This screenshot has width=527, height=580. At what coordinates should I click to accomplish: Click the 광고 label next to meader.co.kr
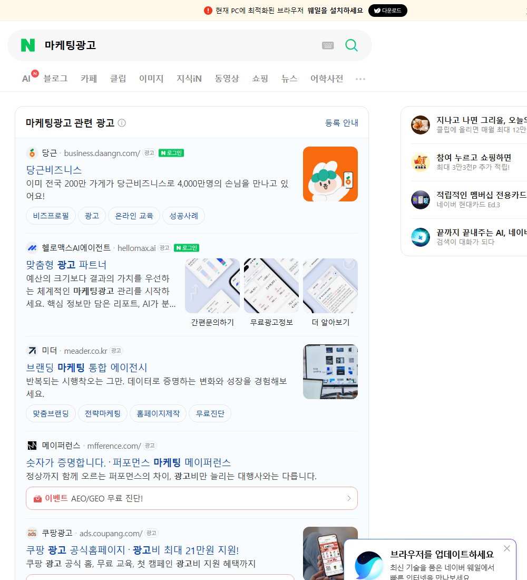pos(116,350)
